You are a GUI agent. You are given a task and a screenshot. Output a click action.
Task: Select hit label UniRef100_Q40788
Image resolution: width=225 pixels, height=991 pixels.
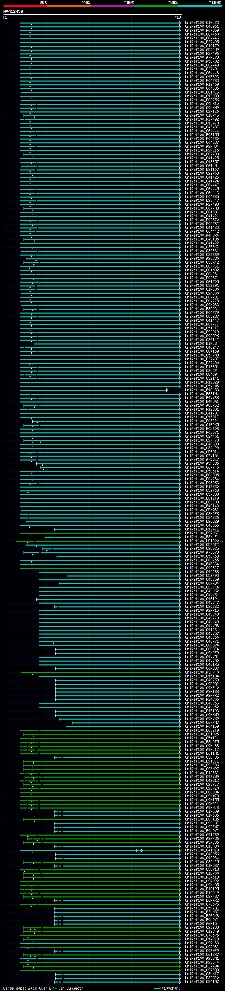(202, 572)
